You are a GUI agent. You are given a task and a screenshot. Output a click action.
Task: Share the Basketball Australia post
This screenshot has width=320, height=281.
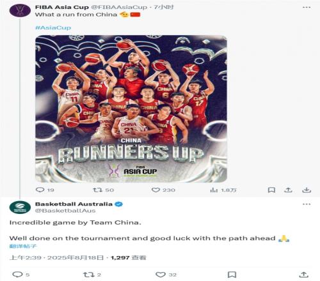point(303,275)
